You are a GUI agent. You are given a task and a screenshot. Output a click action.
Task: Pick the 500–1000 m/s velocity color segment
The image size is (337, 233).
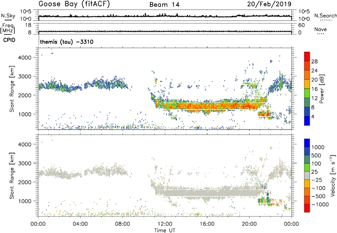[x=307, y=151]
